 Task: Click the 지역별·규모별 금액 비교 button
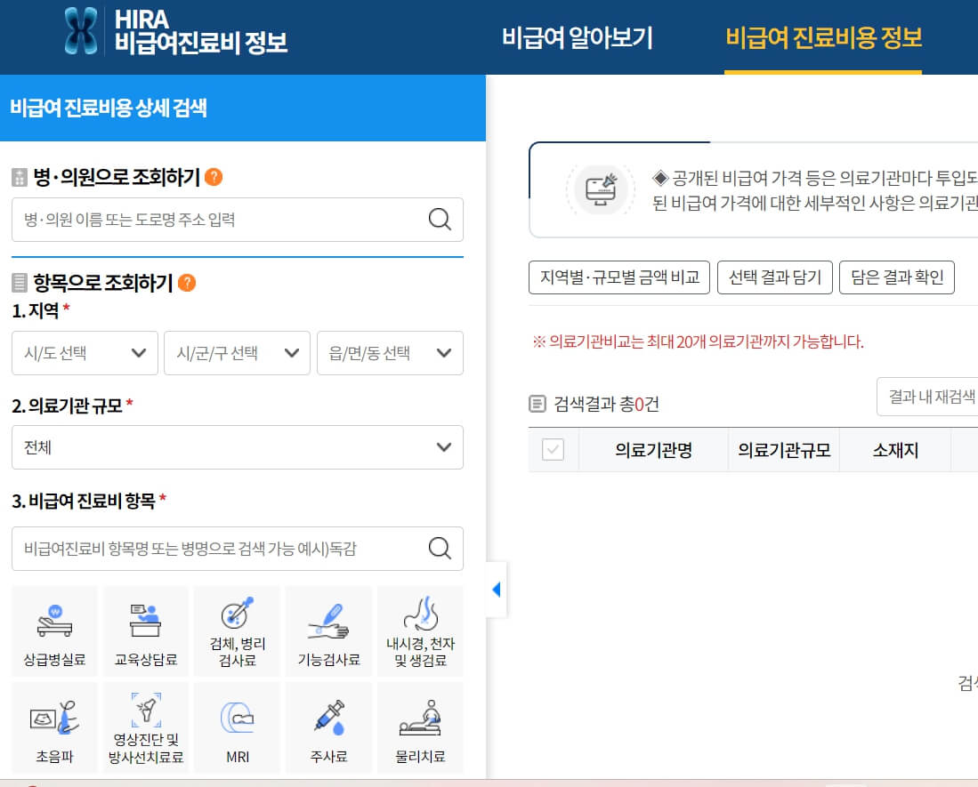pos(619,277)
